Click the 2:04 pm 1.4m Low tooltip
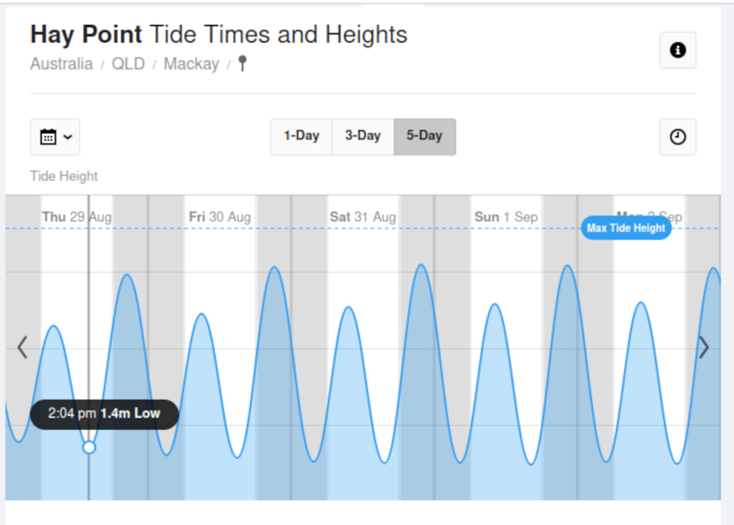734x525 pixels. click(104, 414)
